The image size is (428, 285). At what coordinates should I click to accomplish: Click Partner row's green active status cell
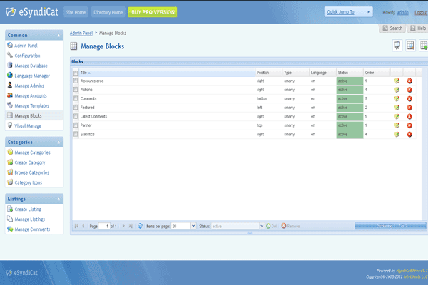point(350,125)
